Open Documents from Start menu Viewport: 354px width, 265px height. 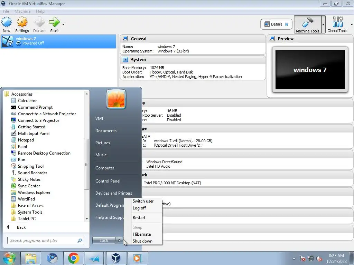(x=106, y=131)
